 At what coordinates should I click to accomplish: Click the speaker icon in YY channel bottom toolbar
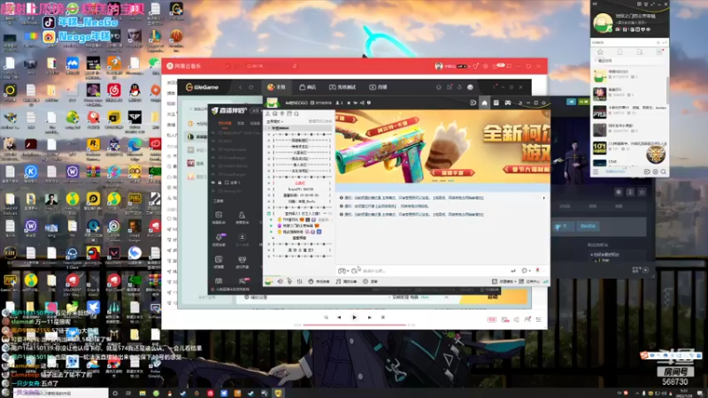(x=281, y=281)
